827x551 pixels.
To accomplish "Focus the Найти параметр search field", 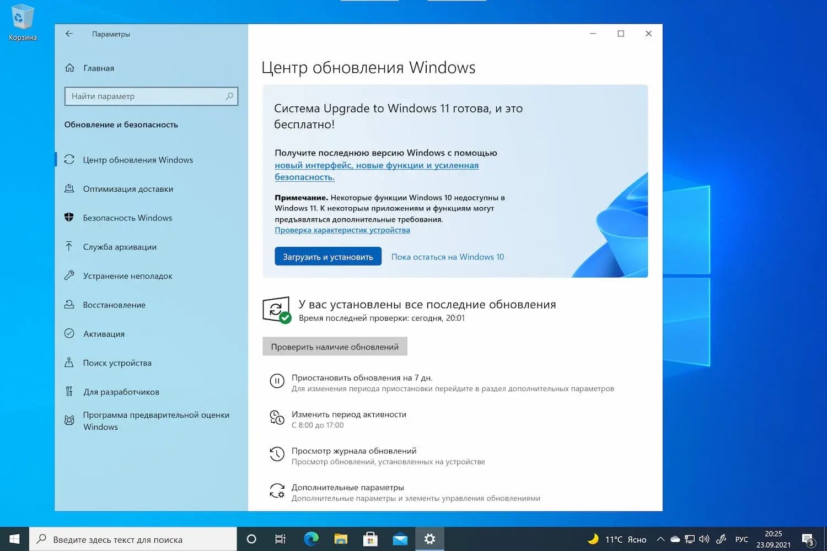I will click(x=151, y=96).
